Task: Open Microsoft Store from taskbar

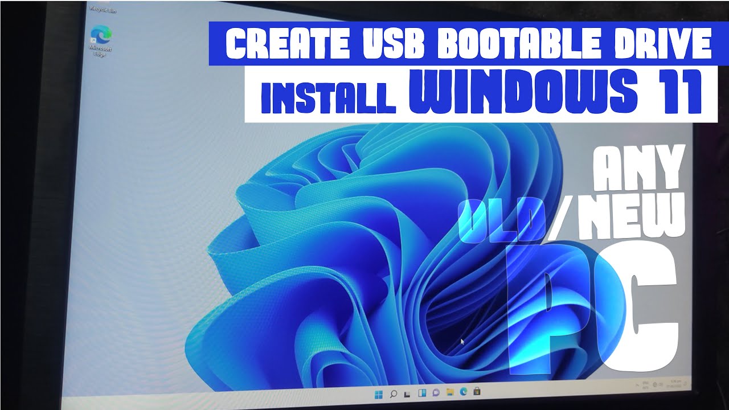Action: coord(477,391)
